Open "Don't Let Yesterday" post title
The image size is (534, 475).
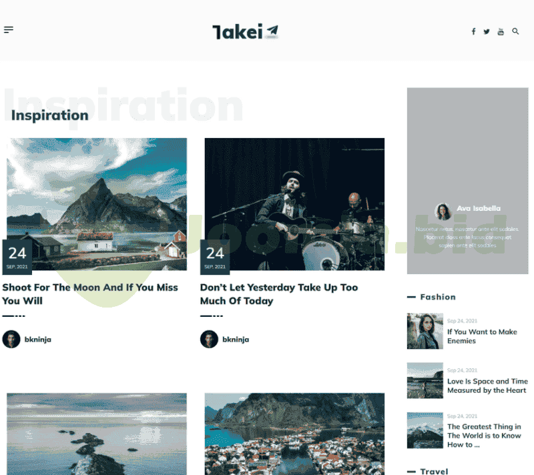[x=279, y=294]
